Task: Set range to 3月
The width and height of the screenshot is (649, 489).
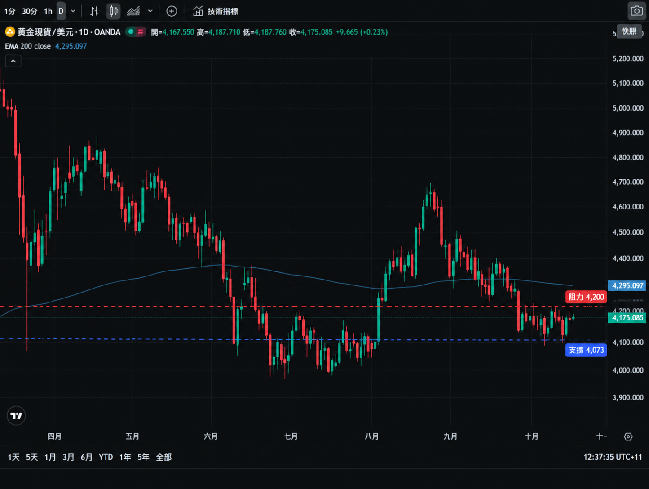Action: (x=68, y=457)
